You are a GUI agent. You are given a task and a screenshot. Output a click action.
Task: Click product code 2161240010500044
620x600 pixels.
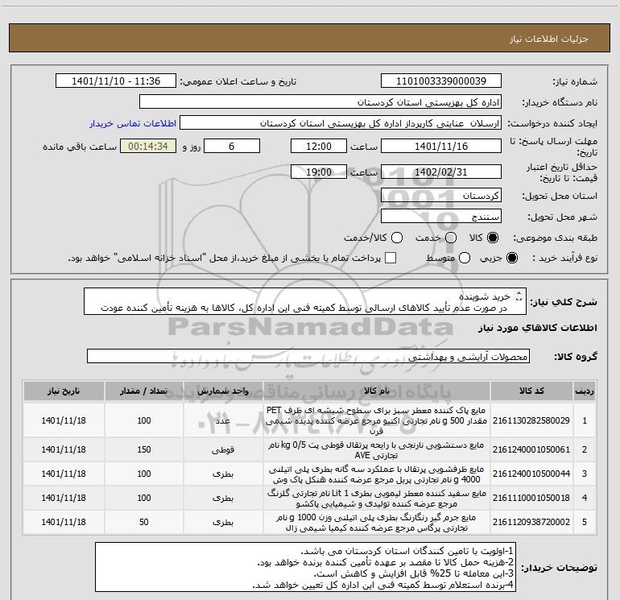pos(531,474)
